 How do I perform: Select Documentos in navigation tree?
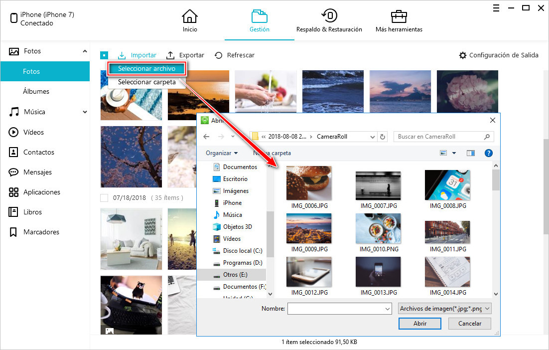pos(235,167)
